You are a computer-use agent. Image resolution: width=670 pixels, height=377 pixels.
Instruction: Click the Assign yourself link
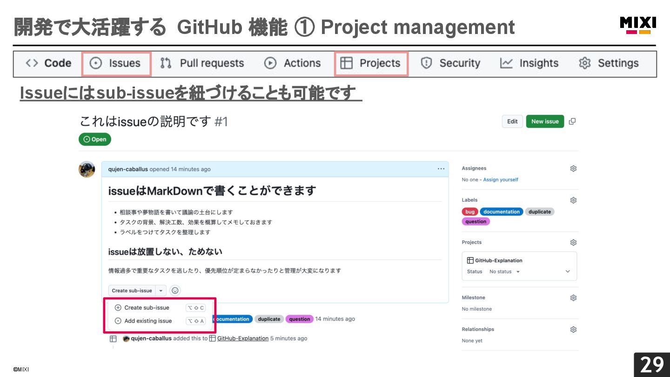click(x=501, y=180)
